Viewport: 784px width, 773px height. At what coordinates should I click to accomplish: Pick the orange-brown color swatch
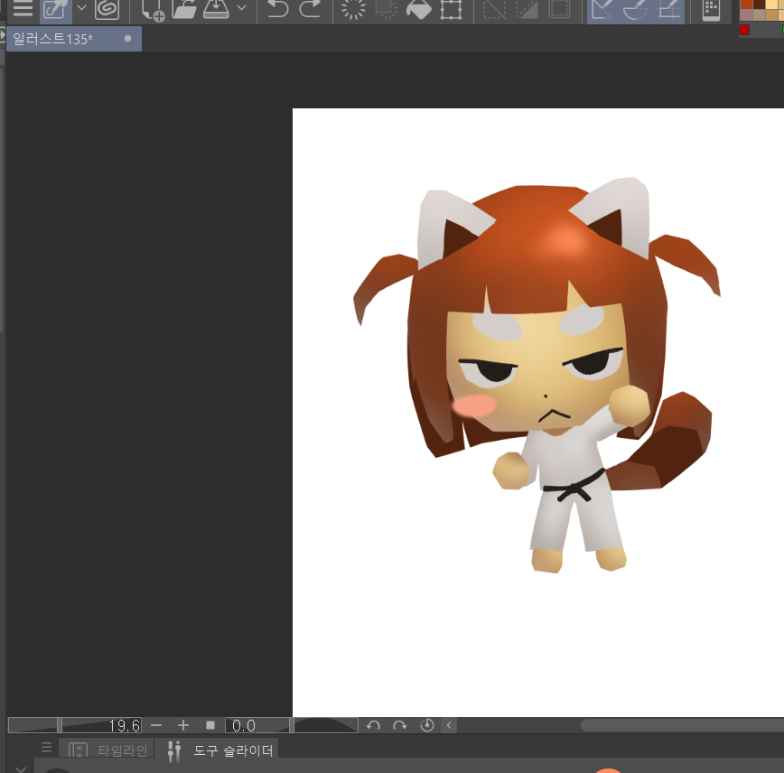pos(746,4)
